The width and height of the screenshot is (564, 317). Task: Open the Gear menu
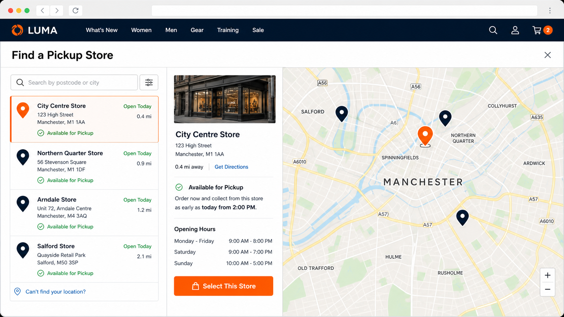(197, 30)
